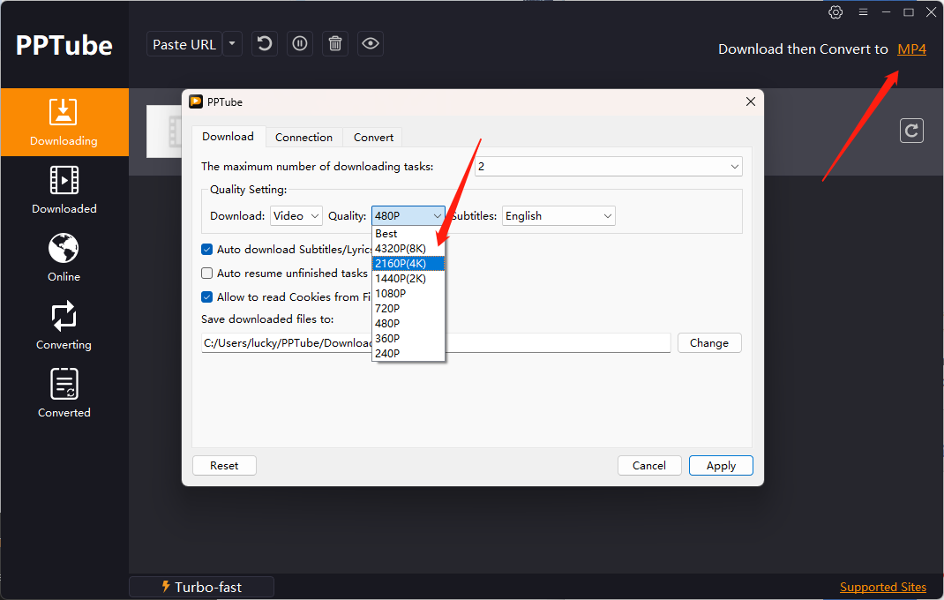Switch to the Connection tab

pos(303,137)
